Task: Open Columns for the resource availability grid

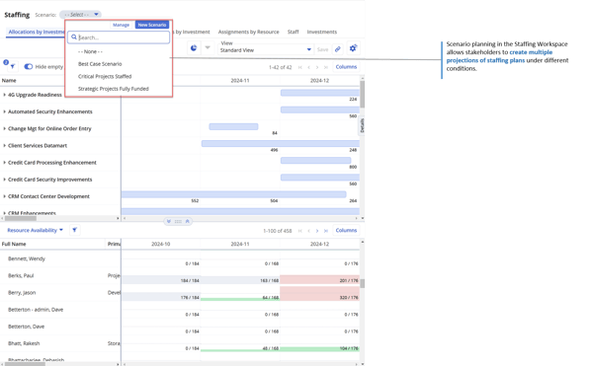Action: 346,230
